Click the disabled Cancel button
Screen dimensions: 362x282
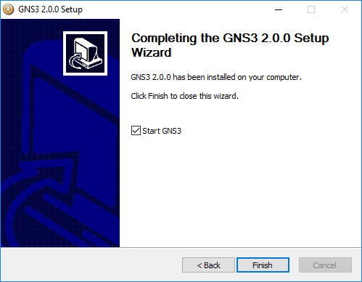(325, 265)
